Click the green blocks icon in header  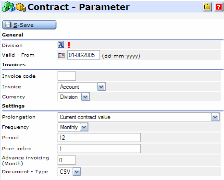click(x=9, y=7)
